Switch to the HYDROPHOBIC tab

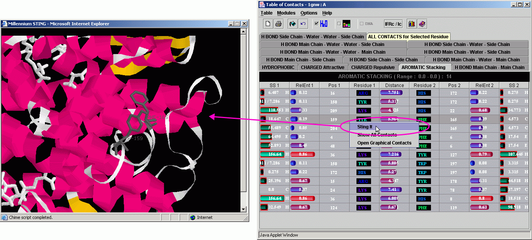pos(278,67)
